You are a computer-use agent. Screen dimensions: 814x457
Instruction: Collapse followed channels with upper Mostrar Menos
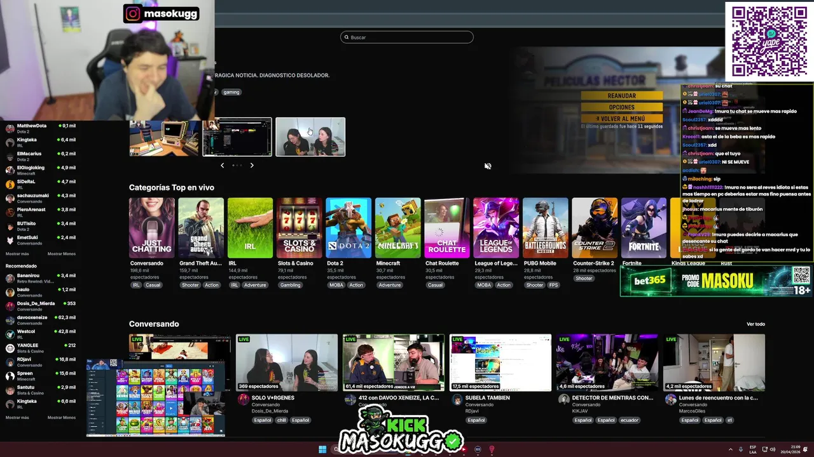pos(62,254)
